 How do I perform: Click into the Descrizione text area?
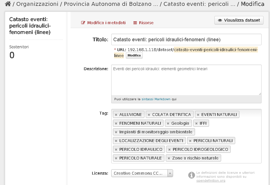pos(186,80)
